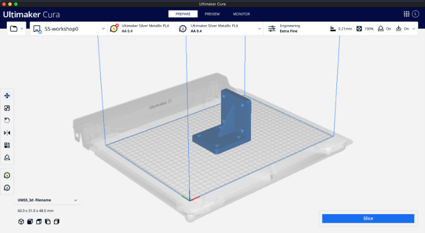Click the Slice button
Image resolution: width=425 pixels, height=233 pixels.
(368, 218)
